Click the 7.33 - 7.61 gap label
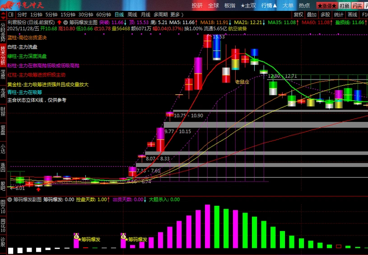 coord(149,171)
